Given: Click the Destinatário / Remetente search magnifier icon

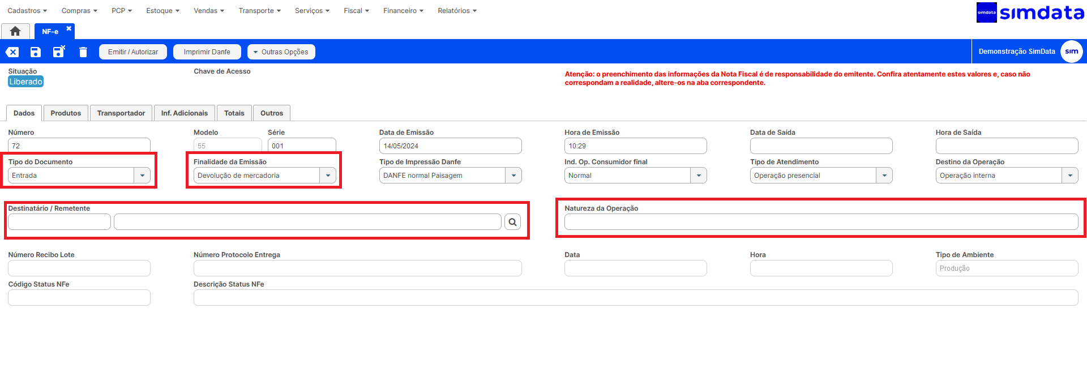Looking at the screenshot, I should coord(512,222).
